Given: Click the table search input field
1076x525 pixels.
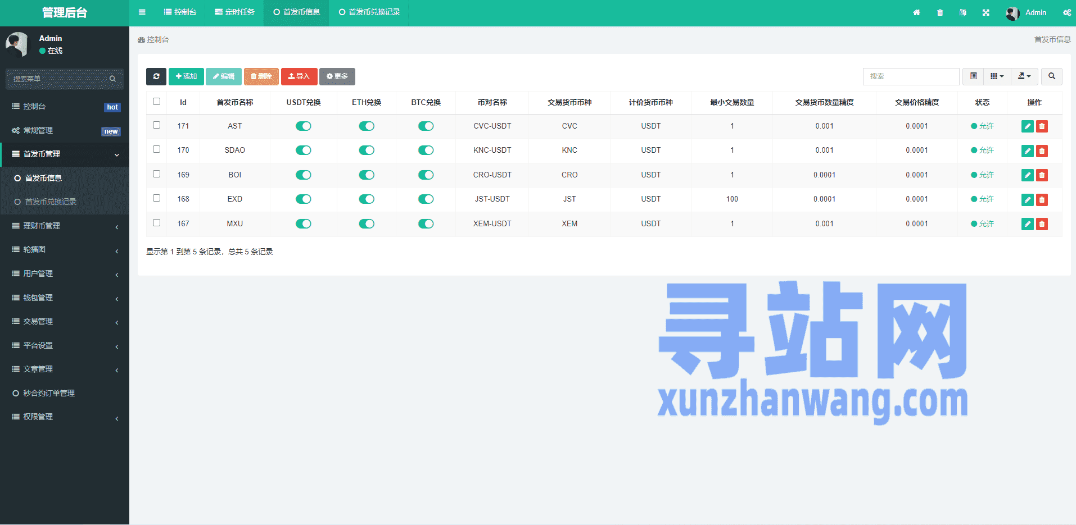Looking at the screenshot, I should 911,76.
